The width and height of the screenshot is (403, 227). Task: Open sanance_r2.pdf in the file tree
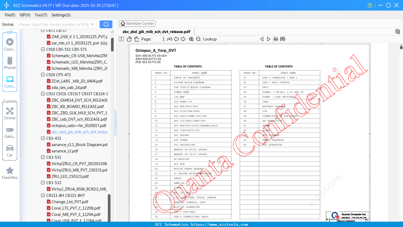pos(65,151)
